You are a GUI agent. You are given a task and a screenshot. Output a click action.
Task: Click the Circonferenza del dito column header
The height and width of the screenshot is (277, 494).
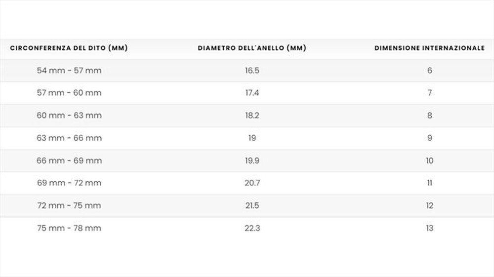[x=69, y=48]
